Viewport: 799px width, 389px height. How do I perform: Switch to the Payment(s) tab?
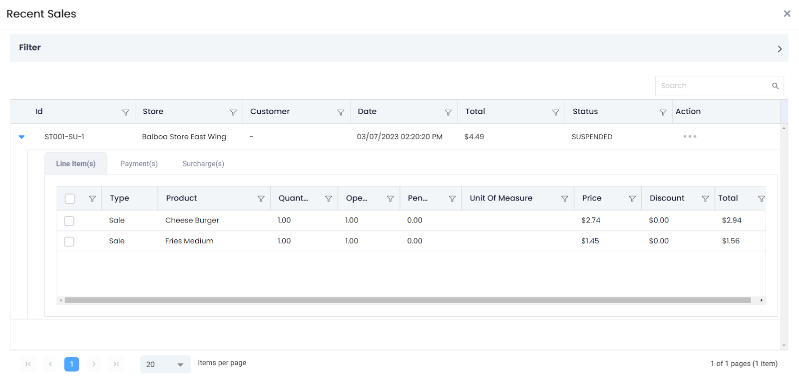139,164
